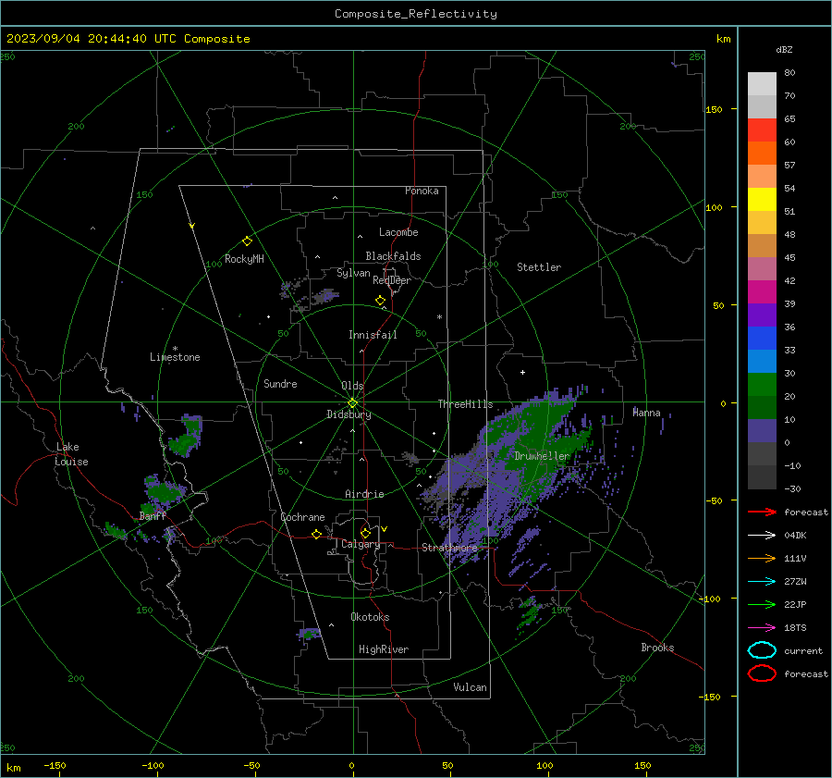Click the yellow diamond marker near Cochrane
This screenshot has height=778, width=832.
pos(316,534)
